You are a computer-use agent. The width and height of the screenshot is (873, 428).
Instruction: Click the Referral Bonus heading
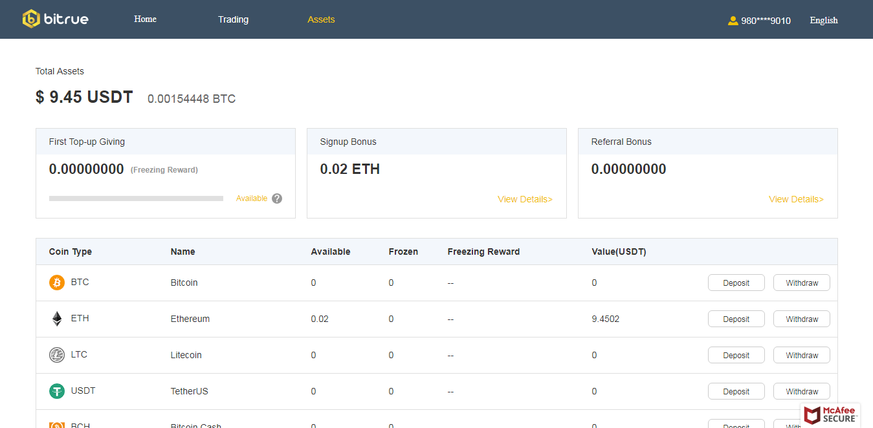pyautogui.click(x=621, y=142)
